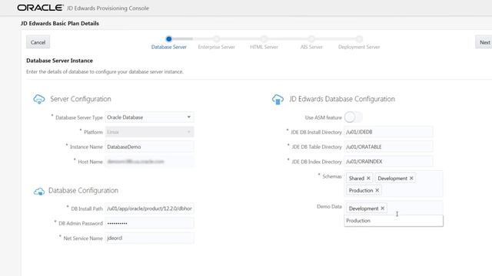This screenshot has height=276, width=492.
Task: Click the Development schema tag label
Action: 392,178
